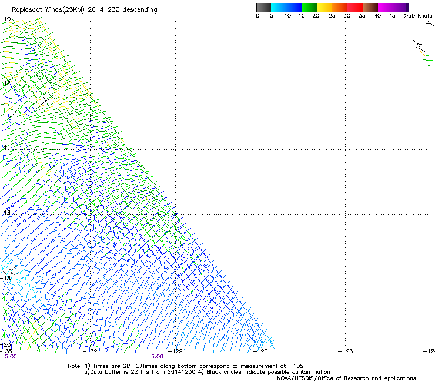The image size is (435, 382).
Task: Click the '>50 knots' legend label
Action: coord(418,16)
